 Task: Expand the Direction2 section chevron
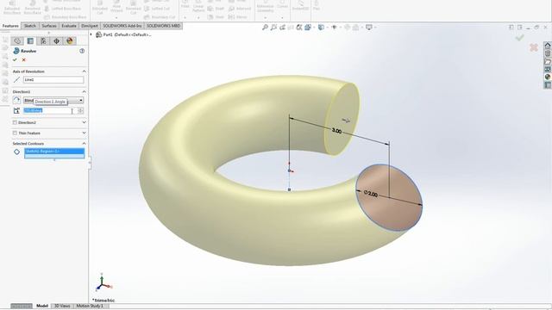pyautogui.click(x=84, y=122)
